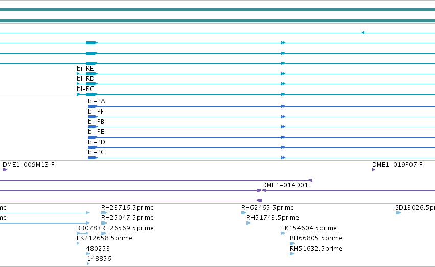435x267 pixels.
Task: Select EST RH66805.5prime
Action: [316, 239]
